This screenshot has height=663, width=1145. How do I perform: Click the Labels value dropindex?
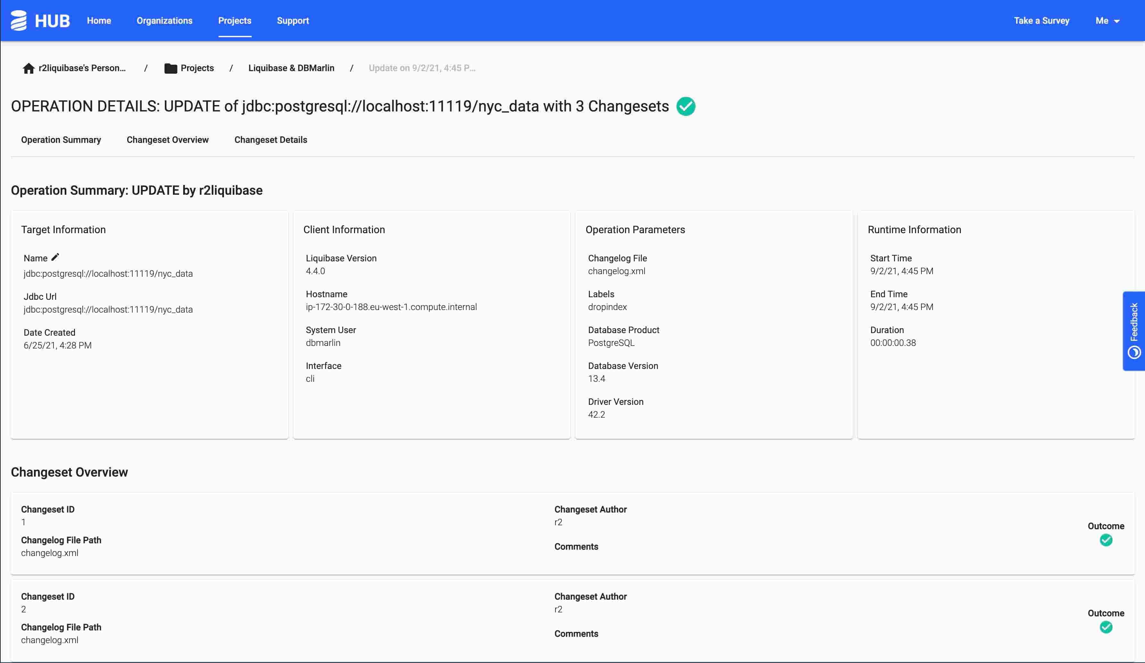pos(607,307)
